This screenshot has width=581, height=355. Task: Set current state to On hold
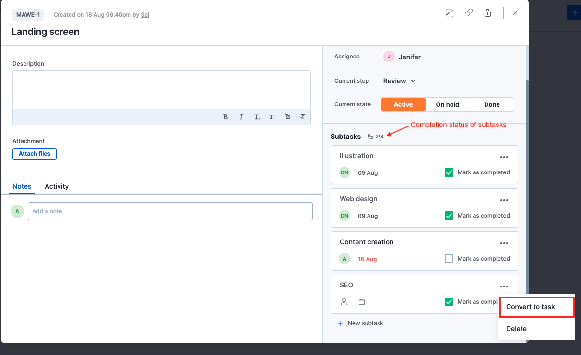[x=448, y=104]
